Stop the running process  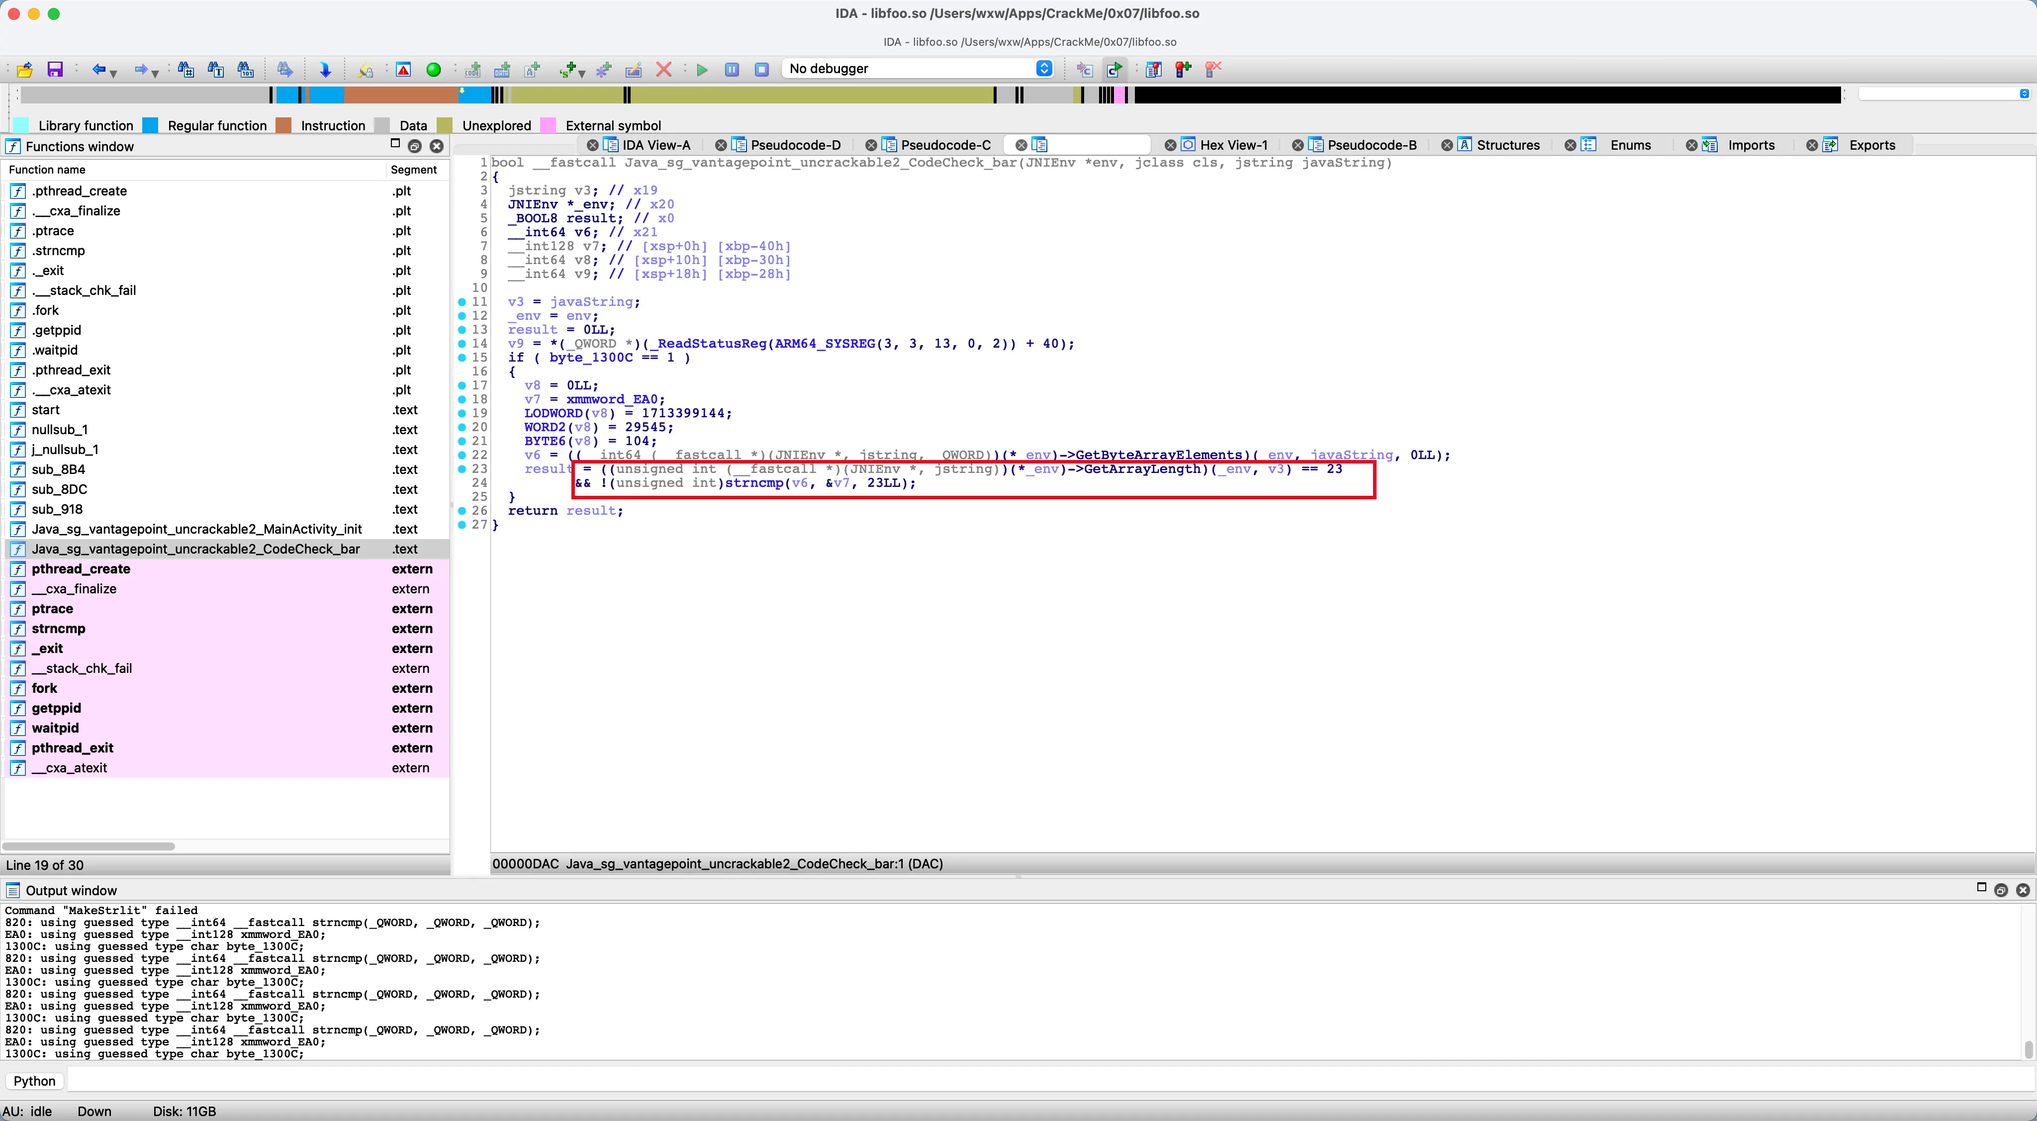click(x=761, y=70)
